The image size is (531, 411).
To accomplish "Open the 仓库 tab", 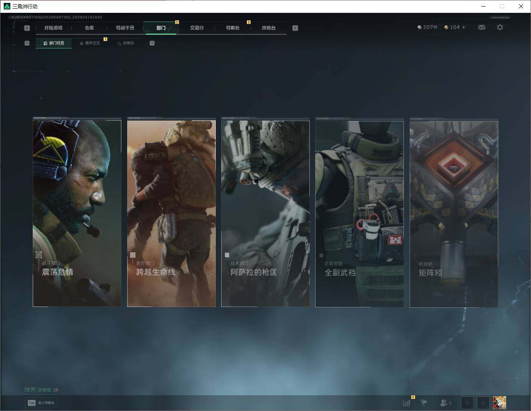I will [89, 28].
